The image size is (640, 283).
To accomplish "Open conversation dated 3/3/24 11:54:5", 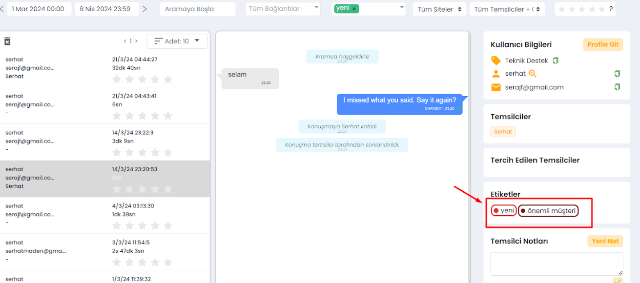I will pos(105,252).
